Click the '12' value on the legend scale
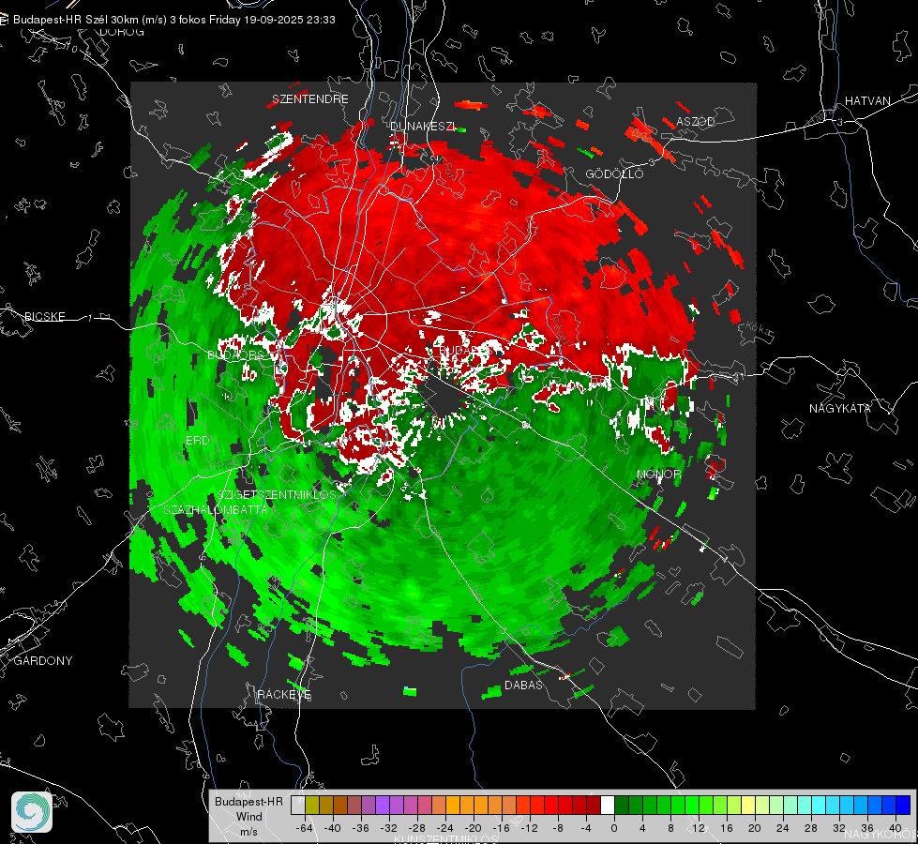The width and height of the screenshot is (918, 844). point(698,828)
